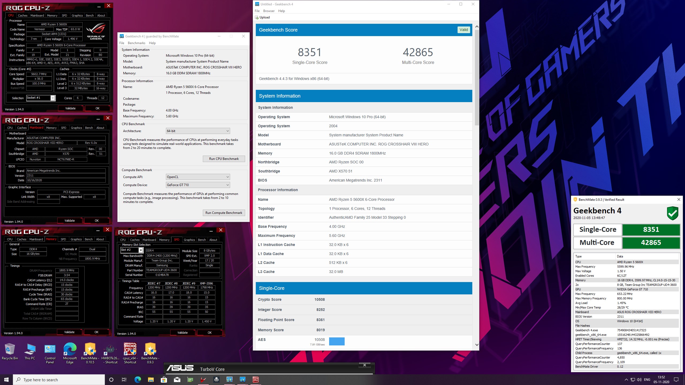The height and width of the screenshot is (385, 685).
Task: Open File Explorer from the taskbar
Action: (151, 380)
